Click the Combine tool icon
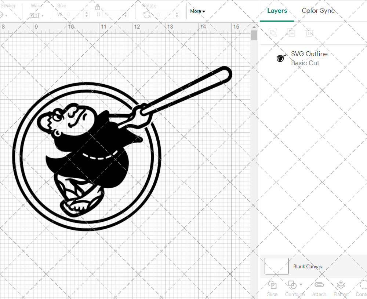This screenshot has height=299, width=367. click(x=292, y=285)
